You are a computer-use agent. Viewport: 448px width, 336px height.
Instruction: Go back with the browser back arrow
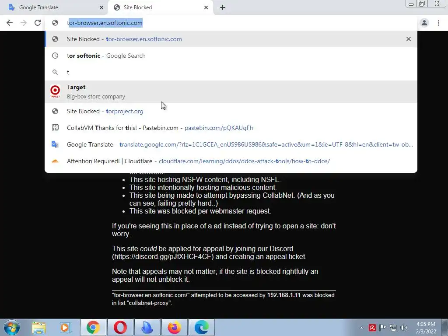click(10, 23)
